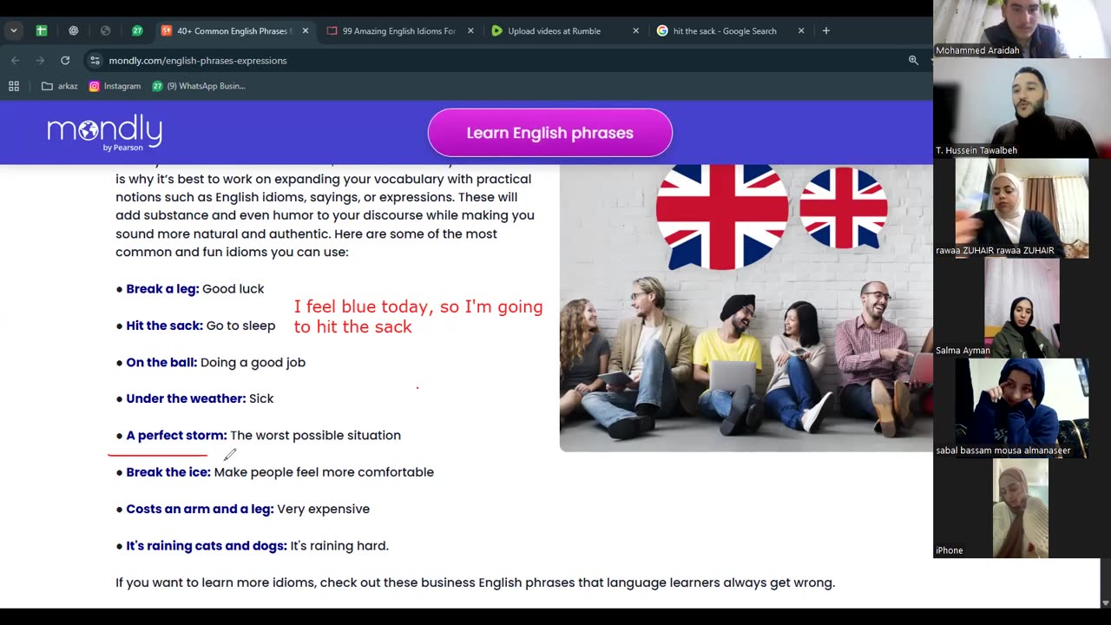This screenshot has width=1111, height=625.
Task: Select the iPhone participant video tile
Action: tap(1022, 508)
